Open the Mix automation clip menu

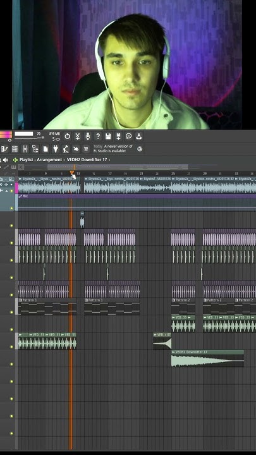[20, 196]
